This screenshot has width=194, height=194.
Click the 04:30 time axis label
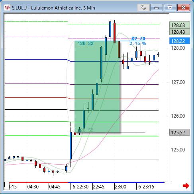tap(33, 187)
